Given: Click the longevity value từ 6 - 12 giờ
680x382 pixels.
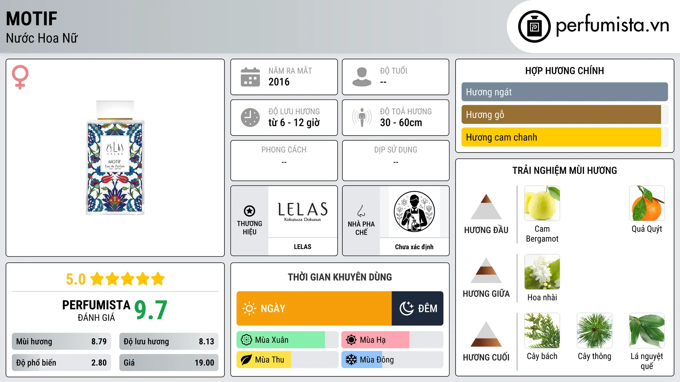Looking at the screenshot, I should pyautogui.click(x=294, y=123).
